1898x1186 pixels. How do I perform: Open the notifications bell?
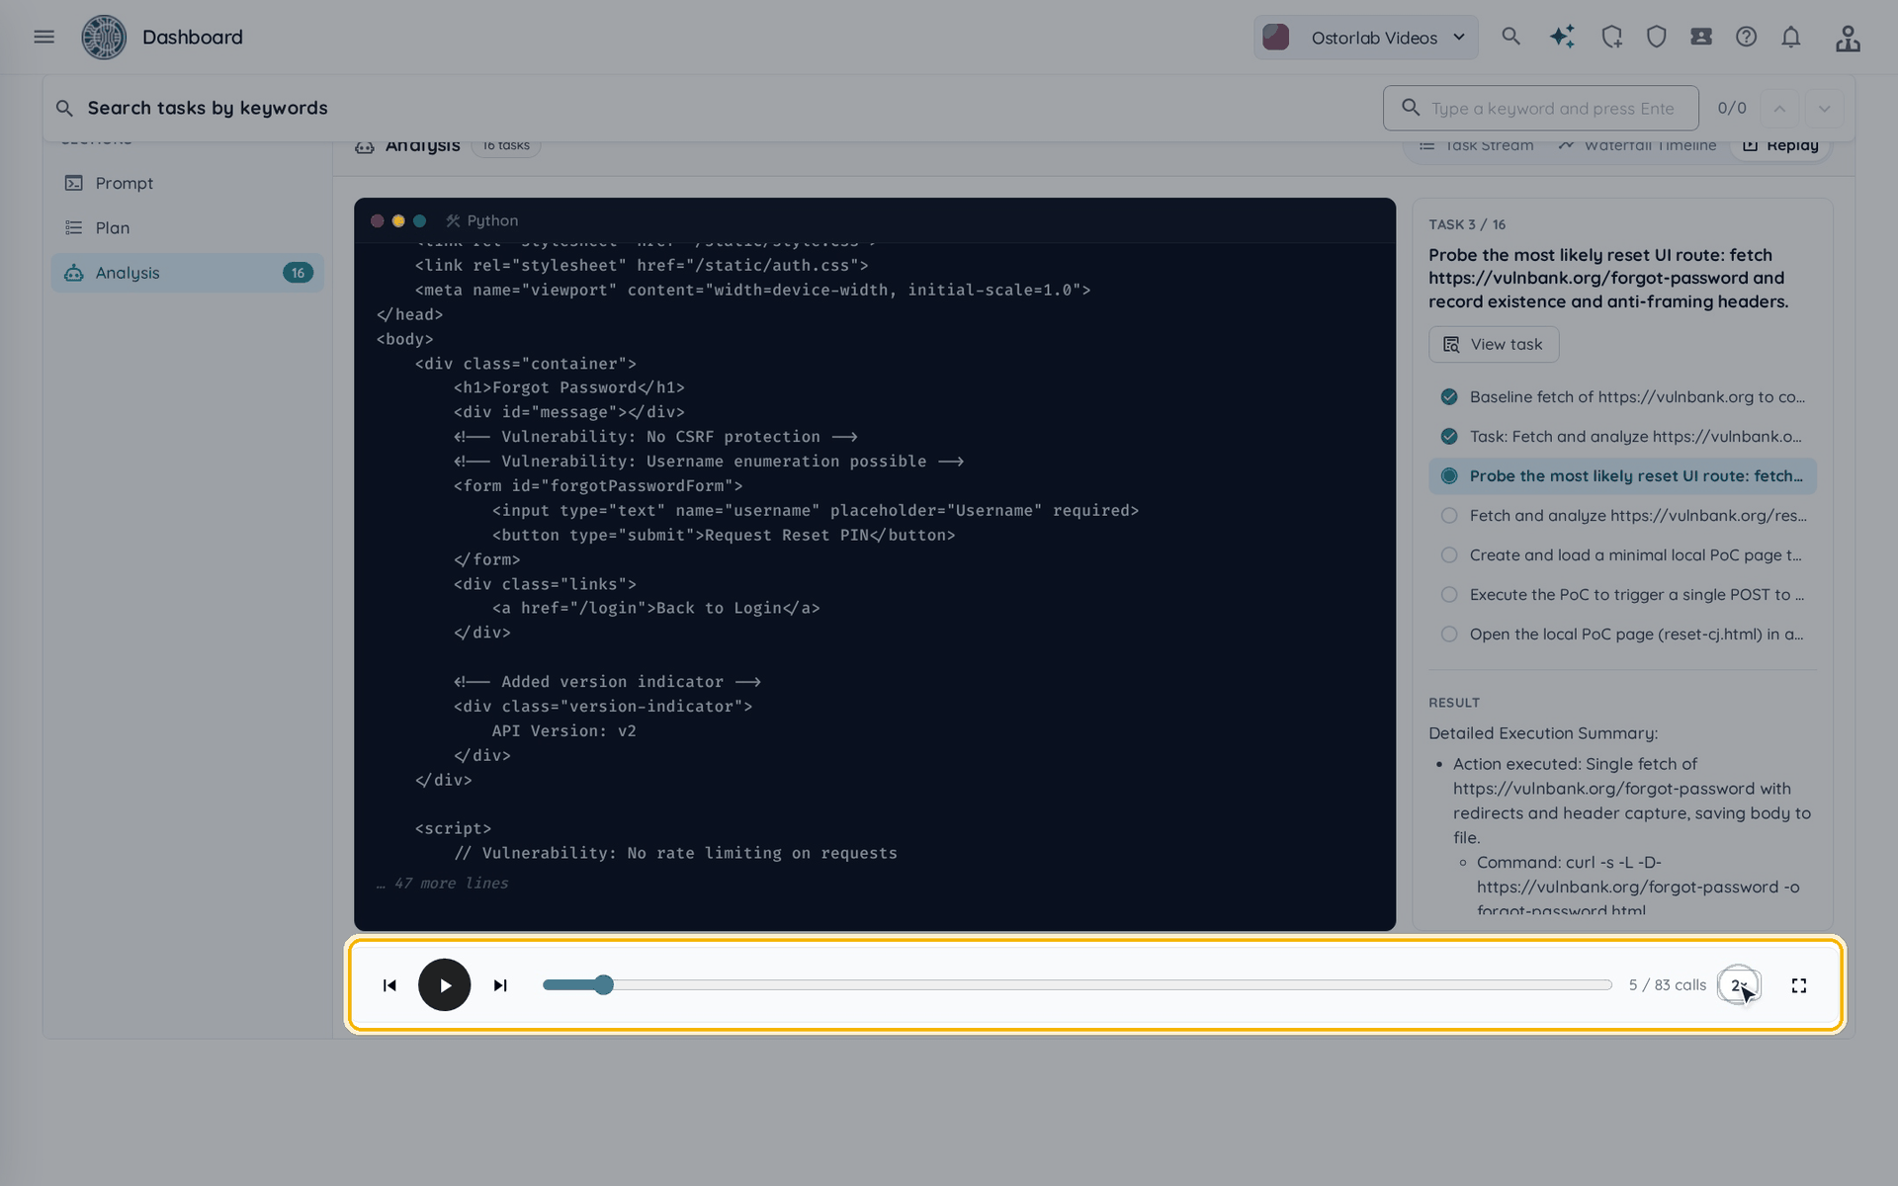tap(1791, 37)
